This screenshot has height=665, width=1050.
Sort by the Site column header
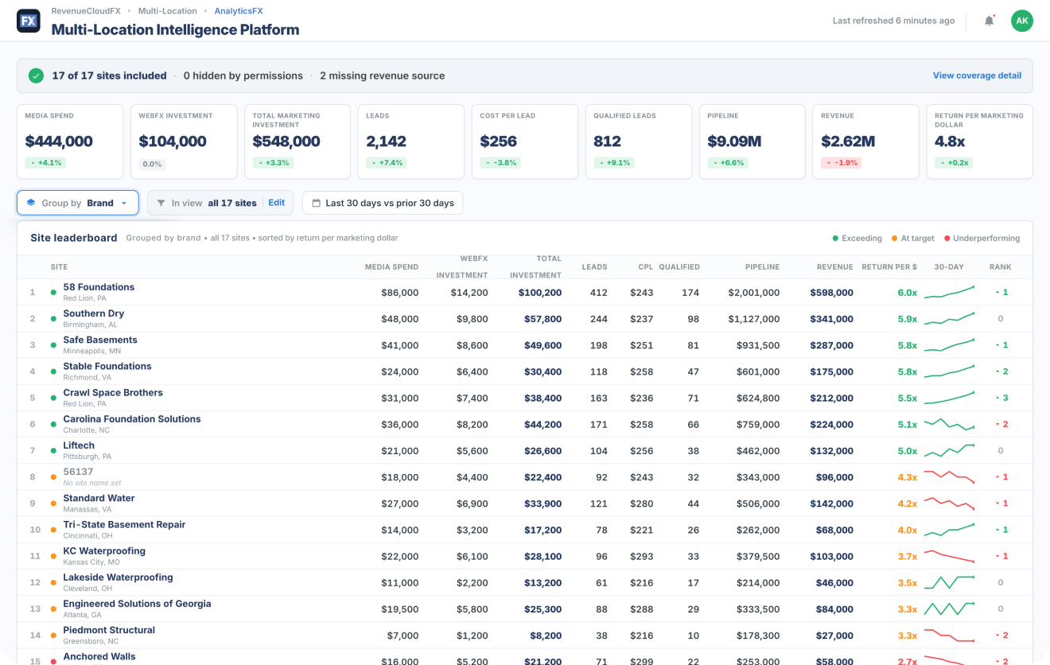(x=59, y=267)
